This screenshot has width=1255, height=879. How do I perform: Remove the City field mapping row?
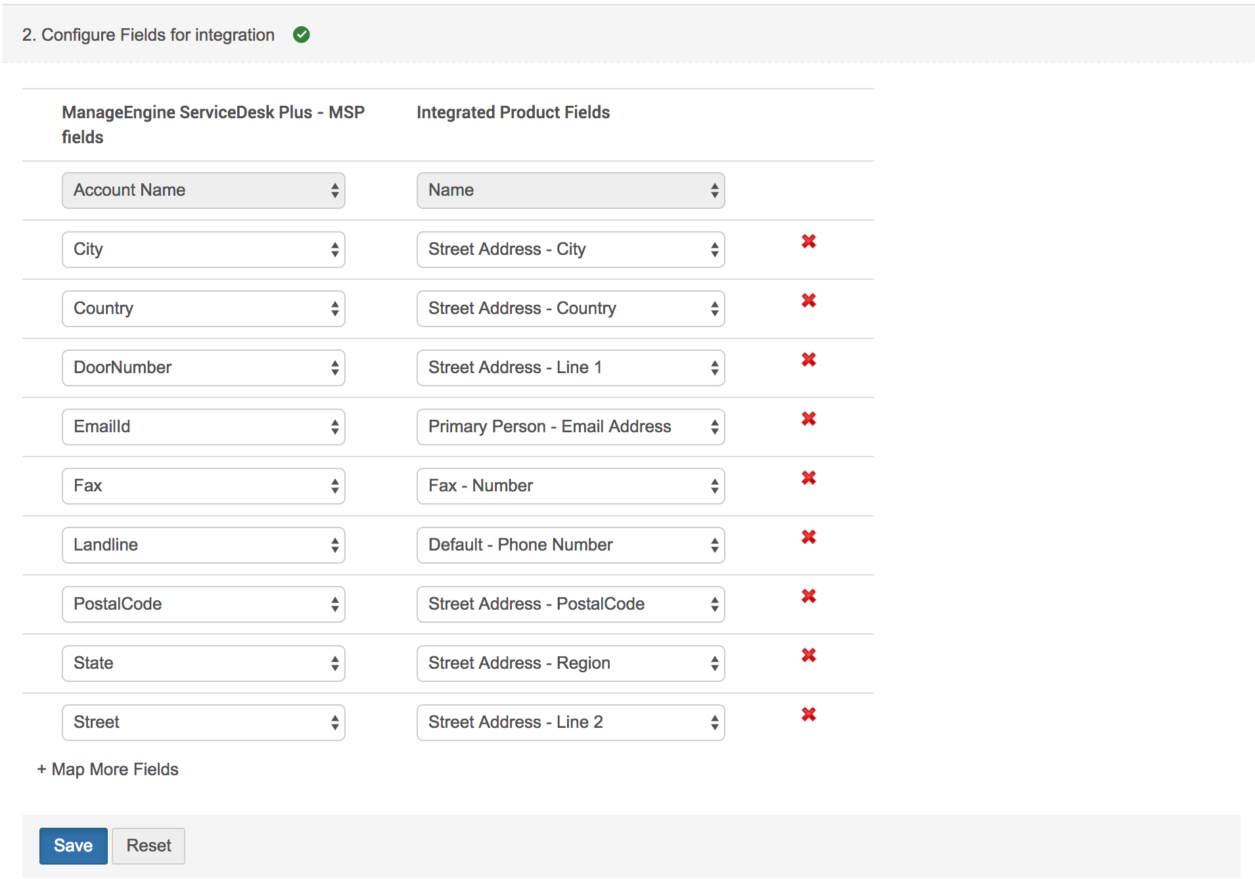pyautogui.click(x=808, y=242)
